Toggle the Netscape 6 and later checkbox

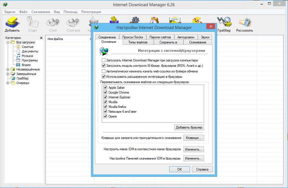105,111
